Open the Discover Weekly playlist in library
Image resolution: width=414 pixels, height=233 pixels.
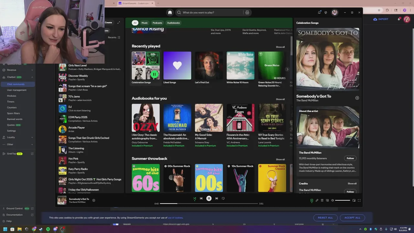(90, 77)
